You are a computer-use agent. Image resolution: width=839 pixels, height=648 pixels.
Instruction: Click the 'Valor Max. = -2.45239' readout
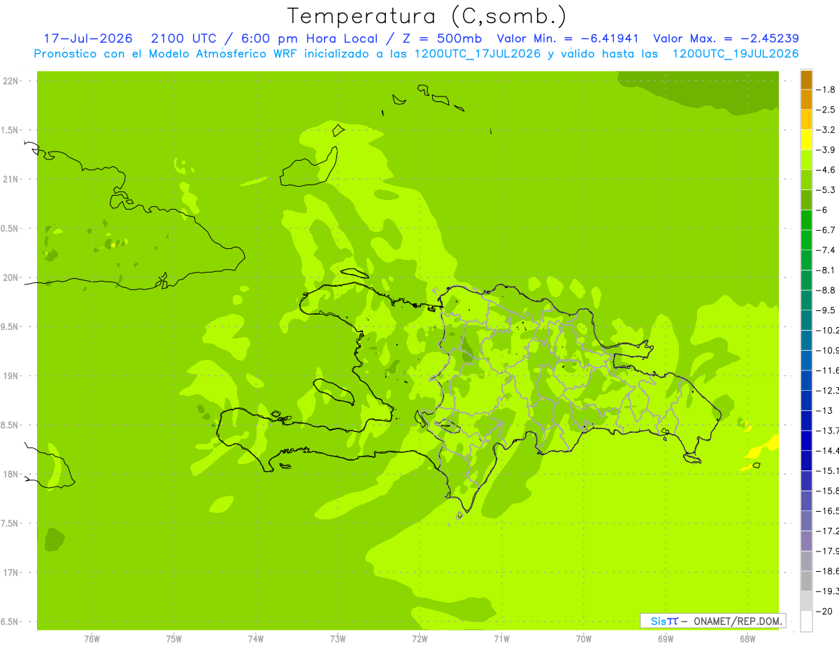pyautogui.click(x=726, y=38)
